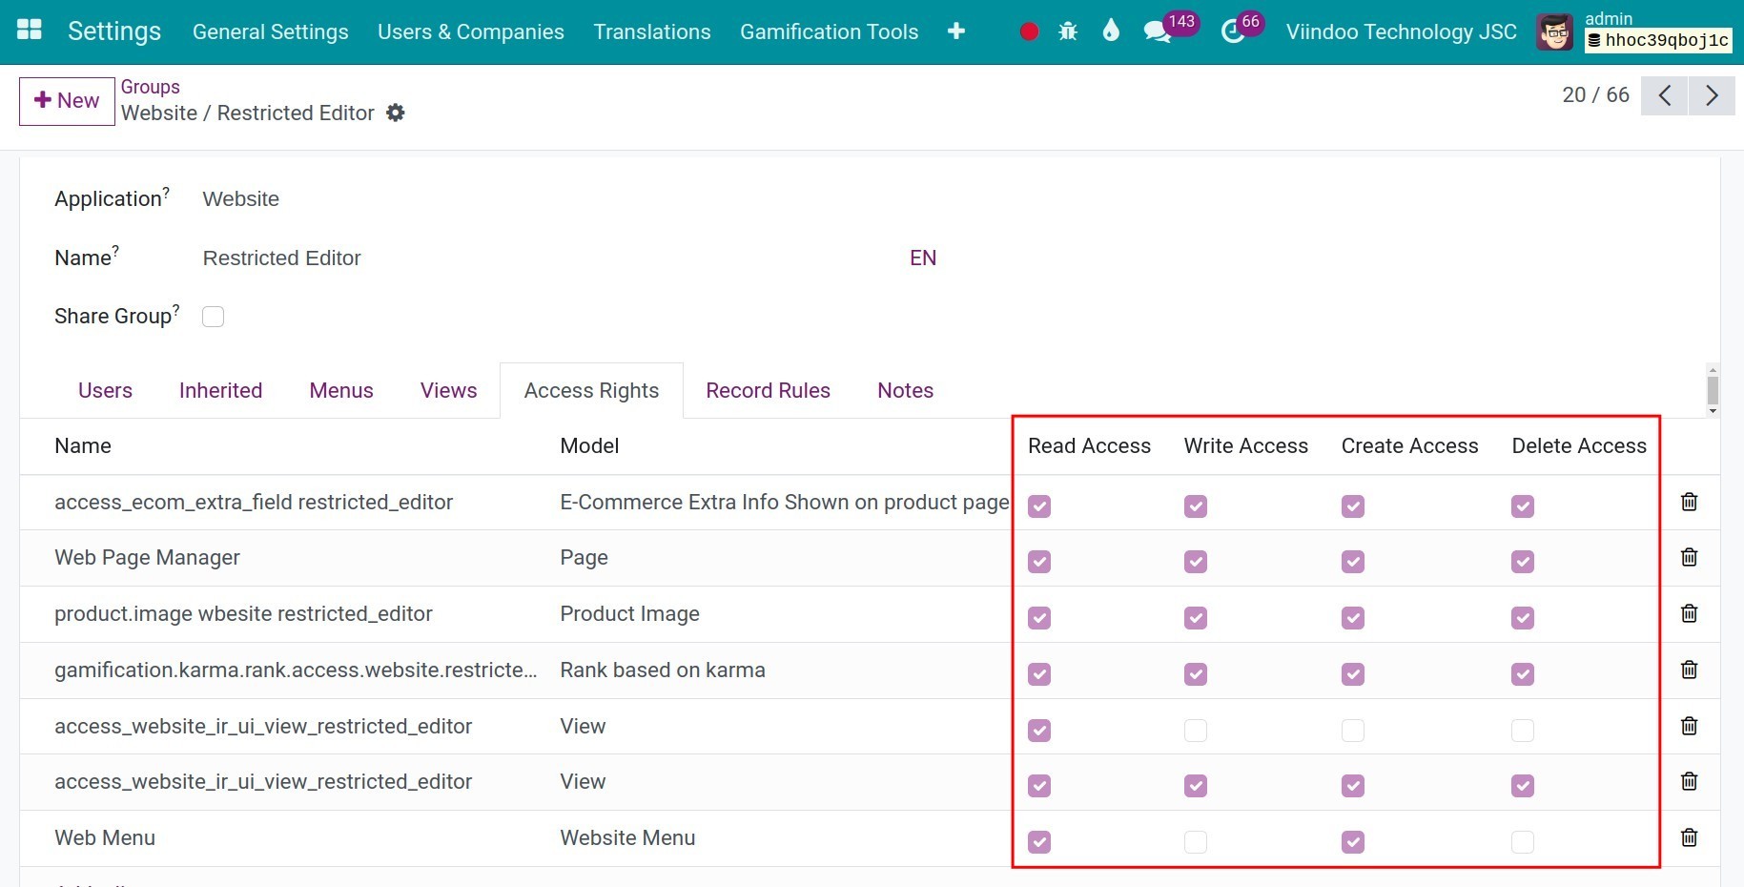Screen dimensions: 1744x887
Task: Click the red recording dot icon
Action: (1029, 31)
